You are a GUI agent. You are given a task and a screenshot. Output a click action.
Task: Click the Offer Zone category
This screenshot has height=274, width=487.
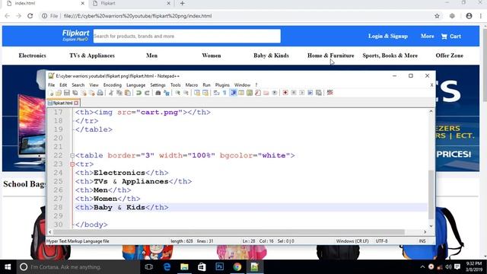(450, 56)
